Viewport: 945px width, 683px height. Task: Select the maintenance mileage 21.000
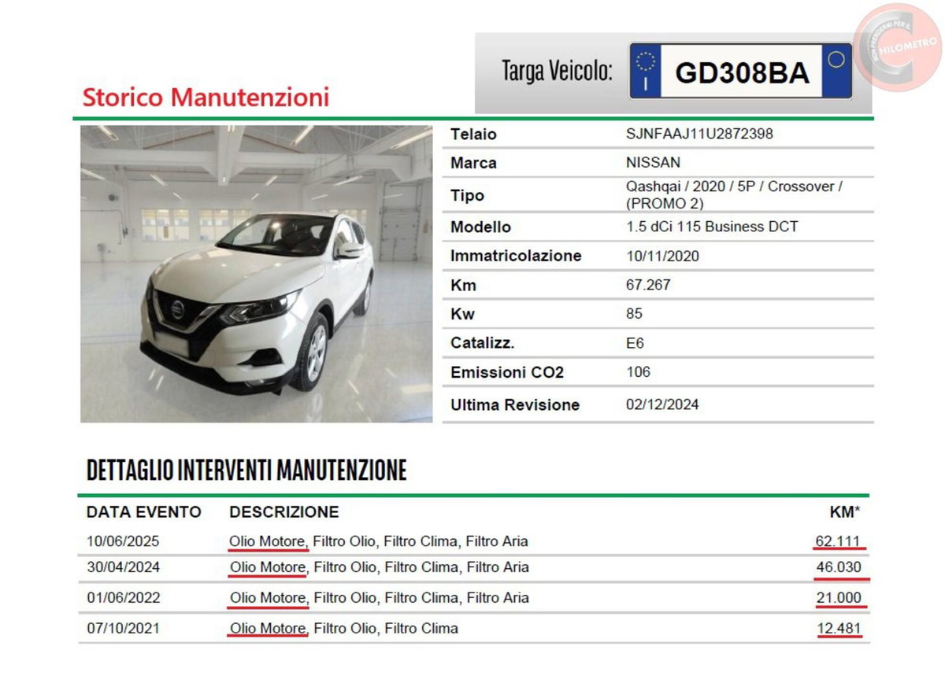pyautogui.click(x=839, y=598)
